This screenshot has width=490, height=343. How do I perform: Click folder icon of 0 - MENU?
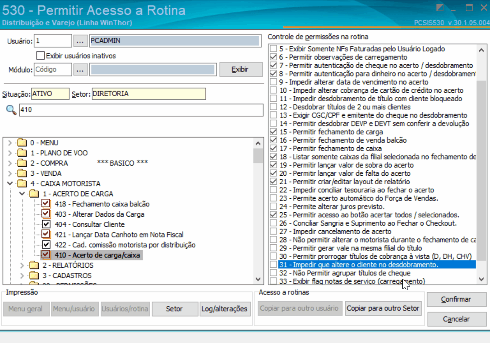tap(22, 143)
